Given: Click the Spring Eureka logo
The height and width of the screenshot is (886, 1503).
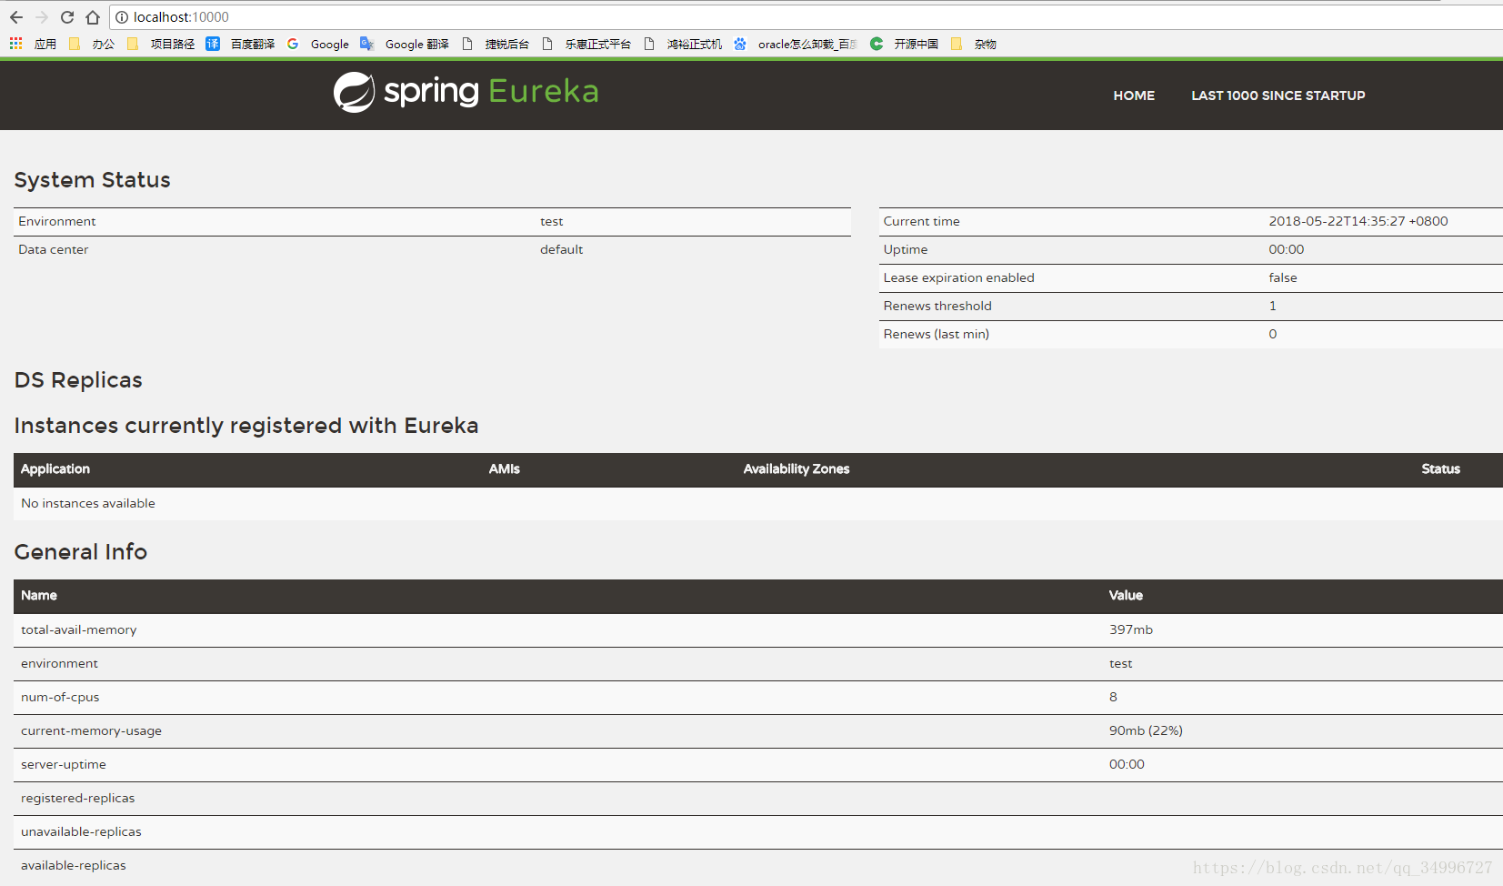Looking at the screenshot, I should click(x=466, y=92).
